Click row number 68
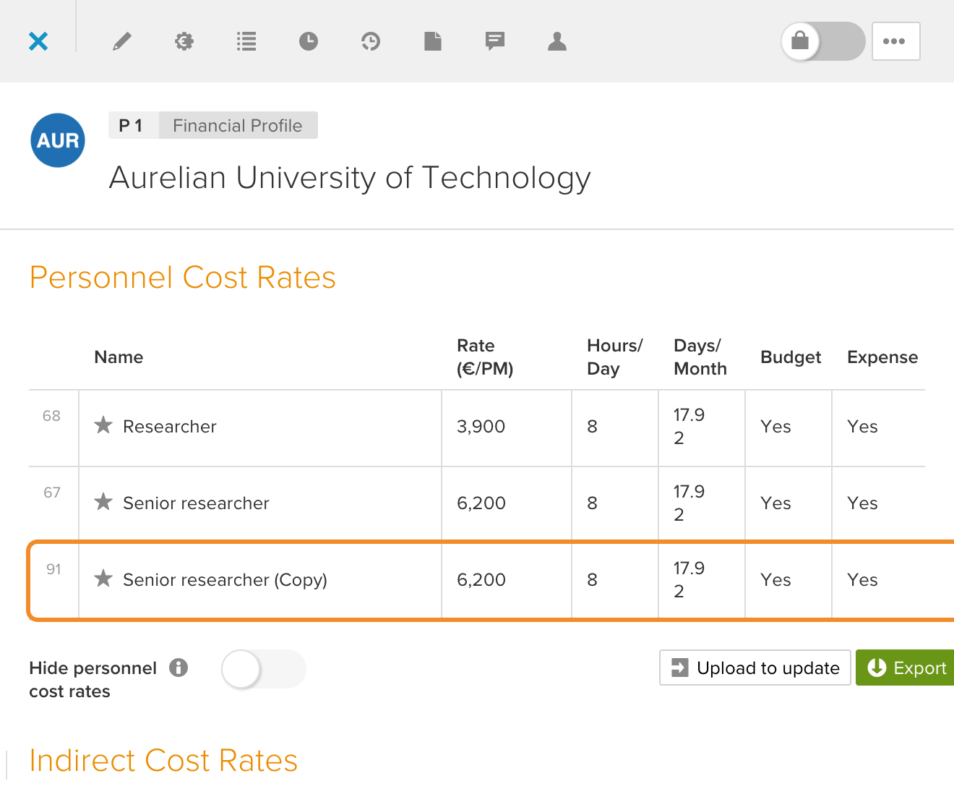This screenshot has width=954, height=810. [51, 416]
